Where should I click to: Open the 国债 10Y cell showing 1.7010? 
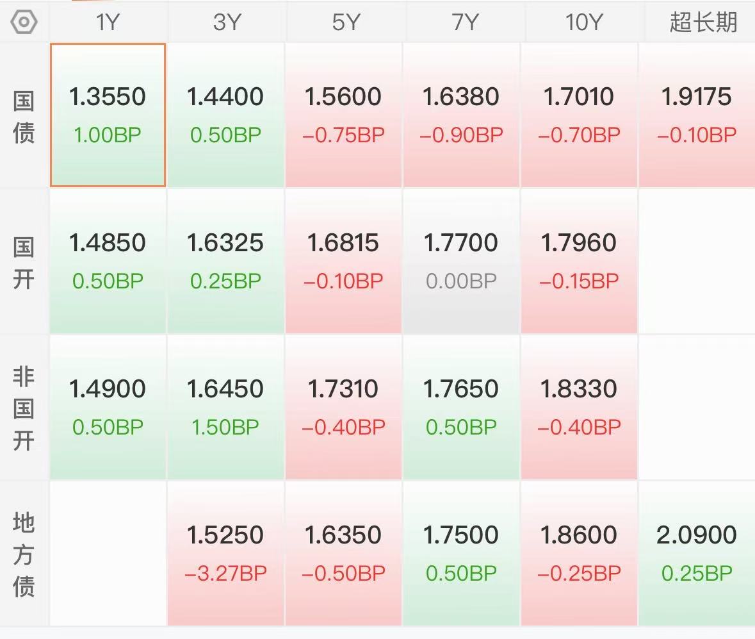pyautogui.click(x=580, y=115)
